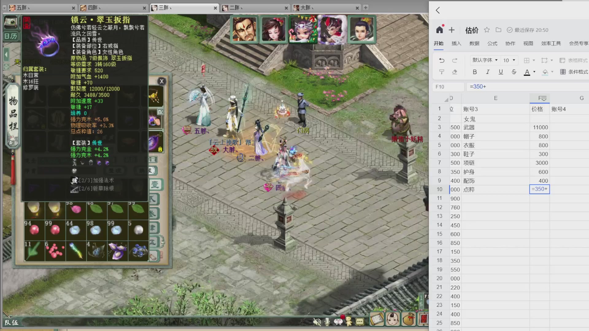Open the 公式 ribbon tab
The height and width of the screenshot is (331, 589).
click(x=492, y=43)
